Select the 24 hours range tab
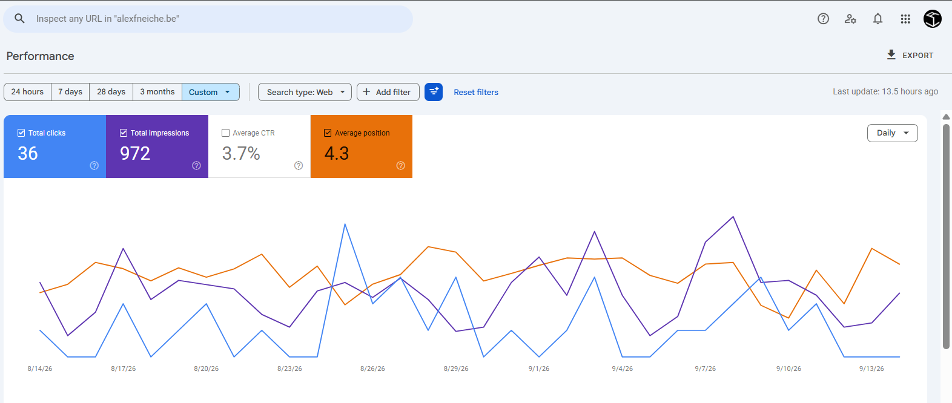This screenshot has width=952, height=403. (27, 92)
